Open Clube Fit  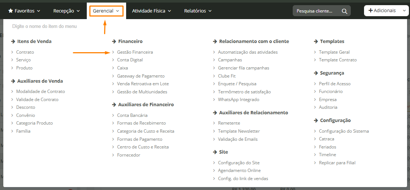227,76
